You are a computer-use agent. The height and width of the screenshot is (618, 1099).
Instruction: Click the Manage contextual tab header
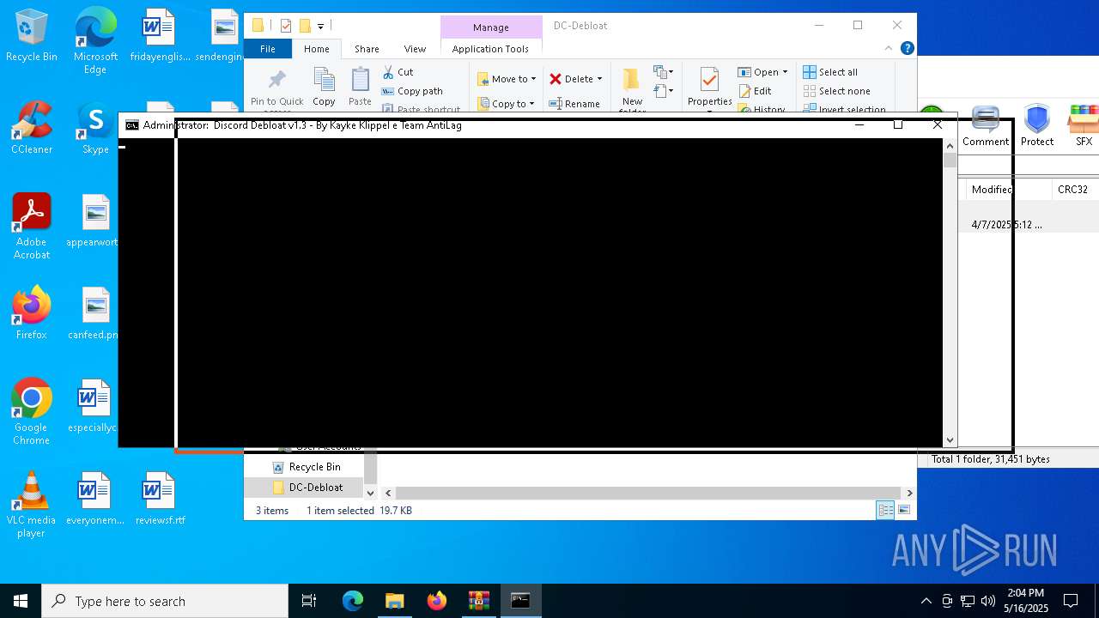[x=491, y=27]
